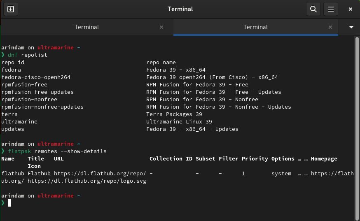Click 'Fedora 39 openh264 (From Cisco)' name

[x=197, y=77]
